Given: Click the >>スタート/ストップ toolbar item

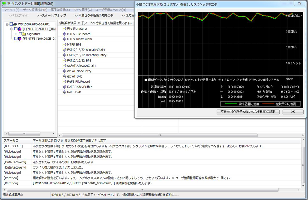Looking at the screenshot, I should (x=52, y=15).
